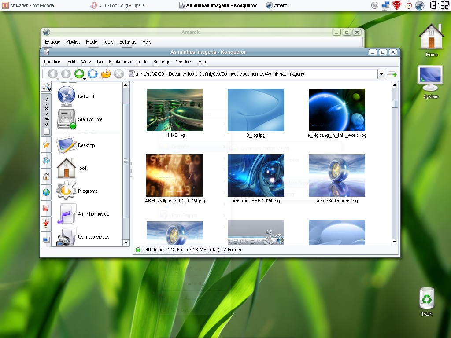Open A minha música folder
The height and width of the screenshot is (338, 451).
point(83,214)
